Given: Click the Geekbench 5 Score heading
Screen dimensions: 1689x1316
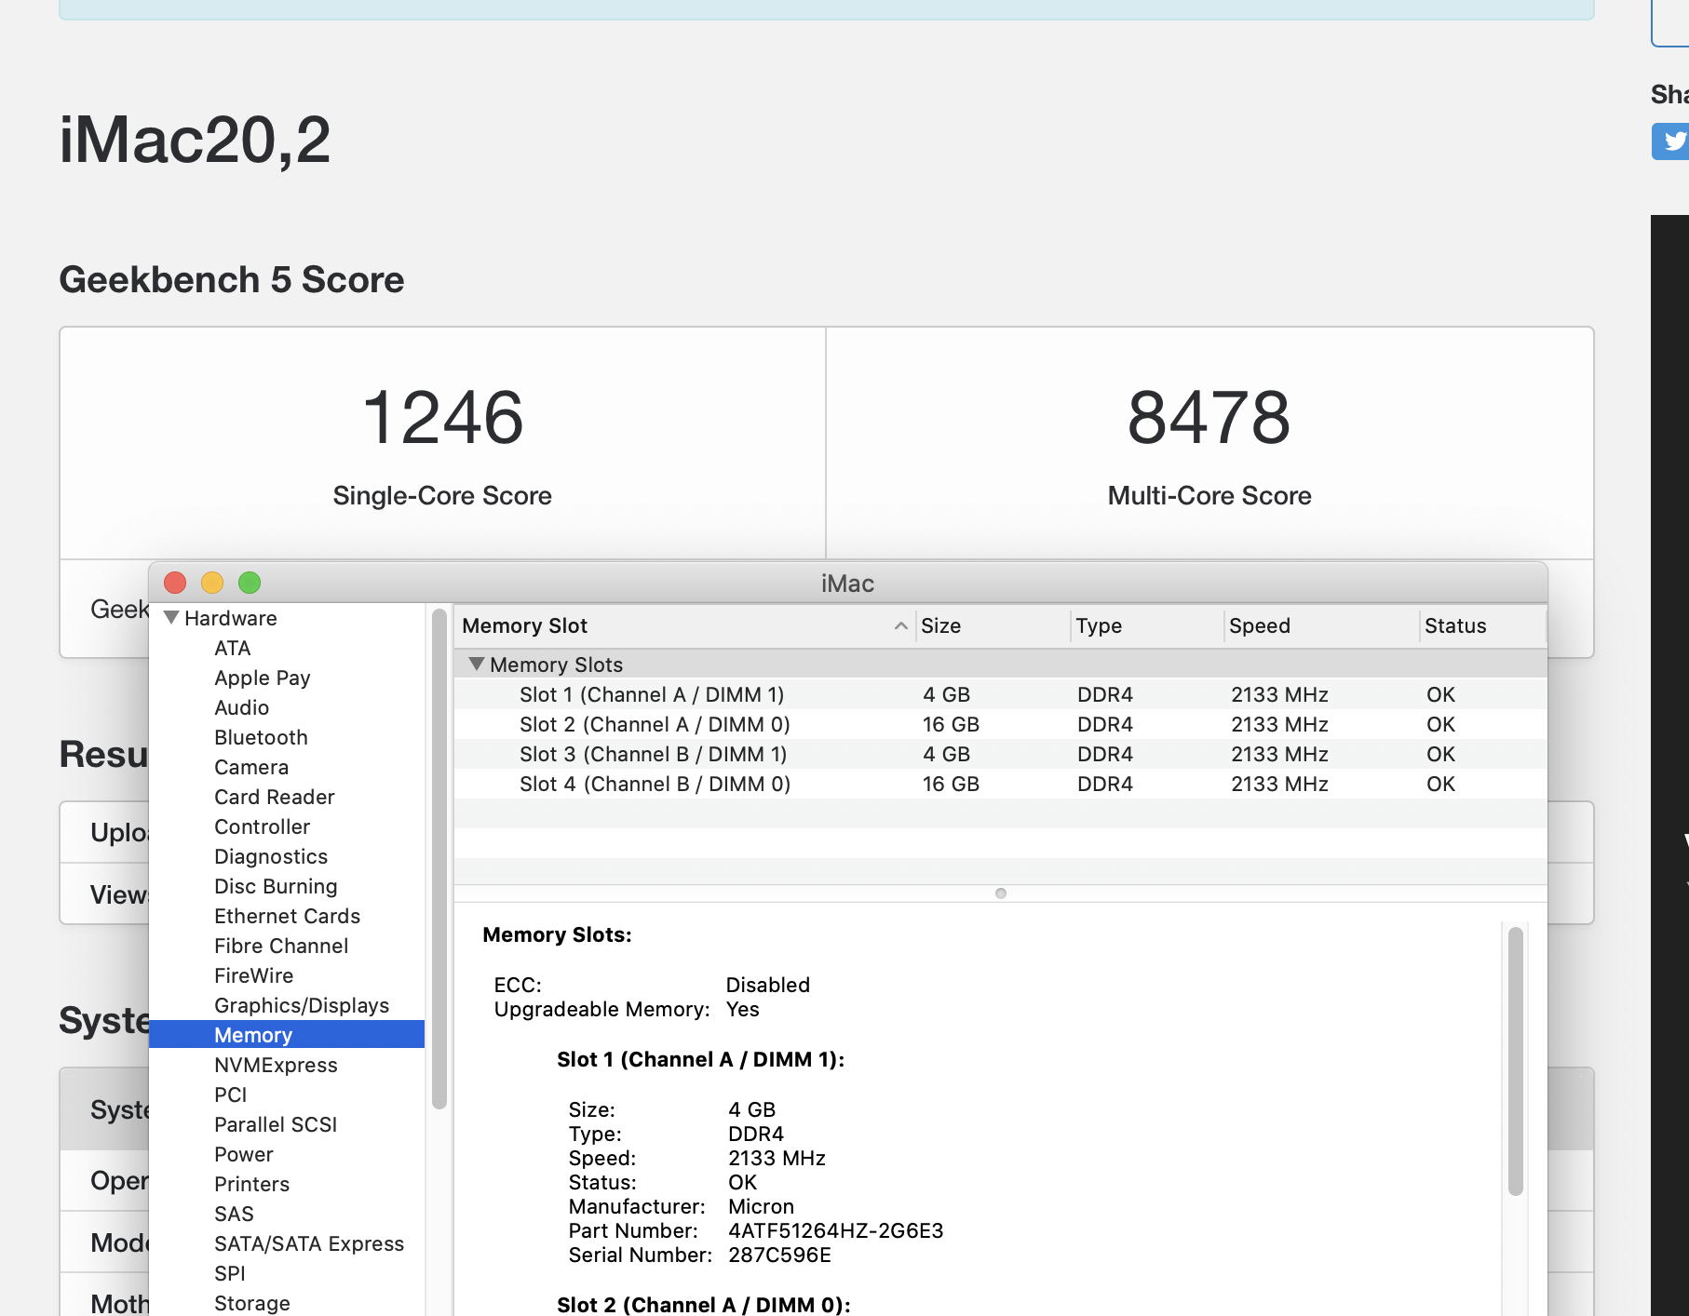Looking at the screenshot, I should (x=232, y=279).
